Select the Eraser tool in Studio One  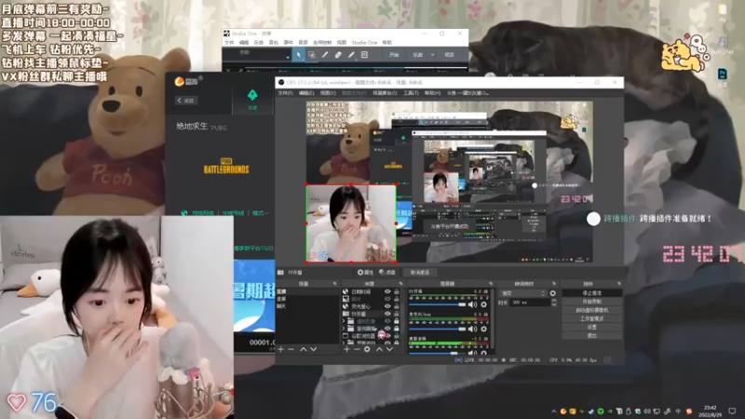point(338,55)
